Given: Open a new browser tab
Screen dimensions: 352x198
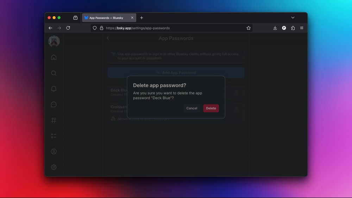Looking at the screenshot, I should pyautogui.click(x=142, y=18).
